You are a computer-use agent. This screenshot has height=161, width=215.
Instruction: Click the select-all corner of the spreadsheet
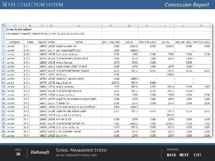coord(4,25)
